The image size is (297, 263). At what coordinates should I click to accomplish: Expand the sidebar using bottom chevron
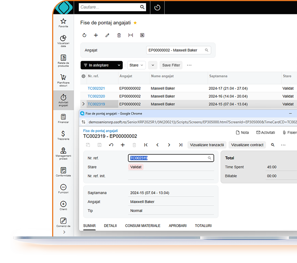pyautogui.click(x=64, y=232)
